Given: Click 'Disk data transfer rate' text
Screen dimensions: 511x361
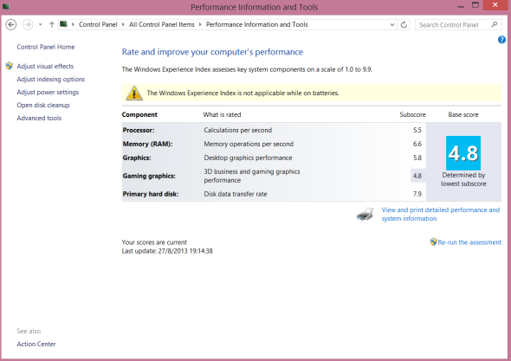Looking at the screenshot, I should 236,194.
